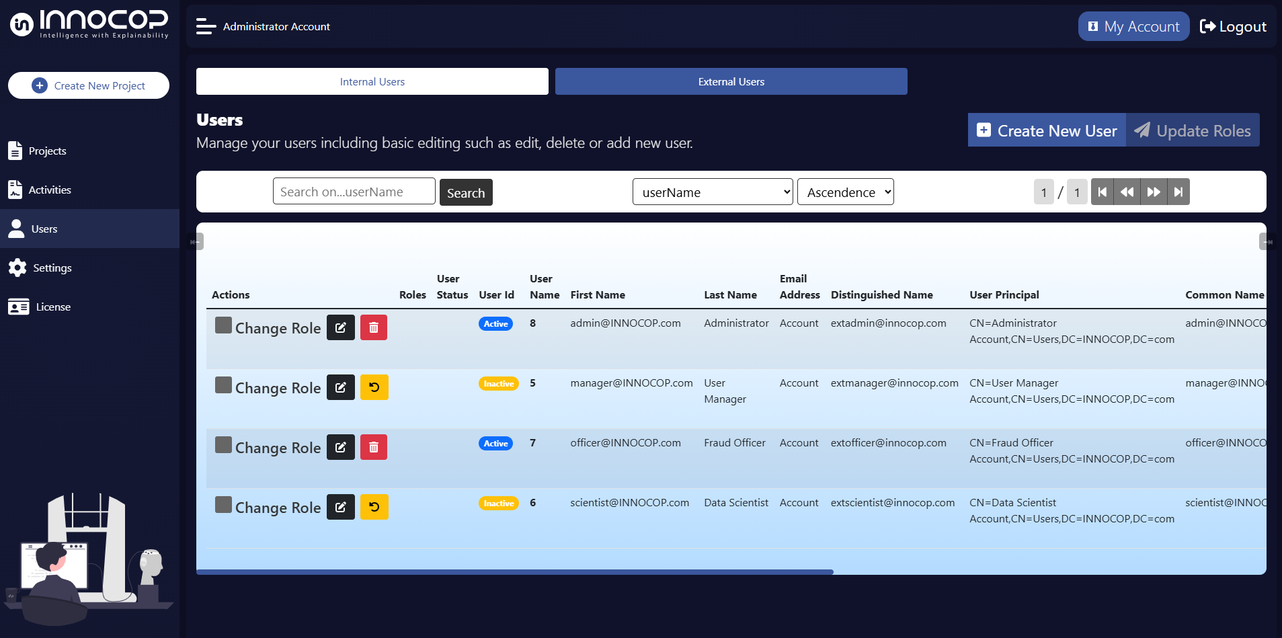This screenshot has width=1282, height=638.
Task: Click the Last Name column header
Action: point(730,295)
